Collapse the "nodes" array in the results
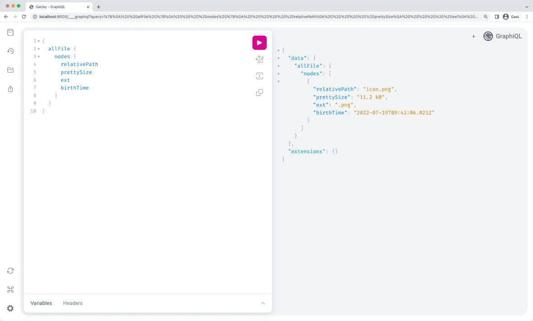 (278, 73)
